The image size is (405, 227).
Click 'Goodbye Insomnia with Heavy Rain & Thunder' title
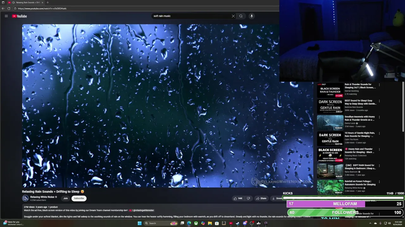point(360,118)
